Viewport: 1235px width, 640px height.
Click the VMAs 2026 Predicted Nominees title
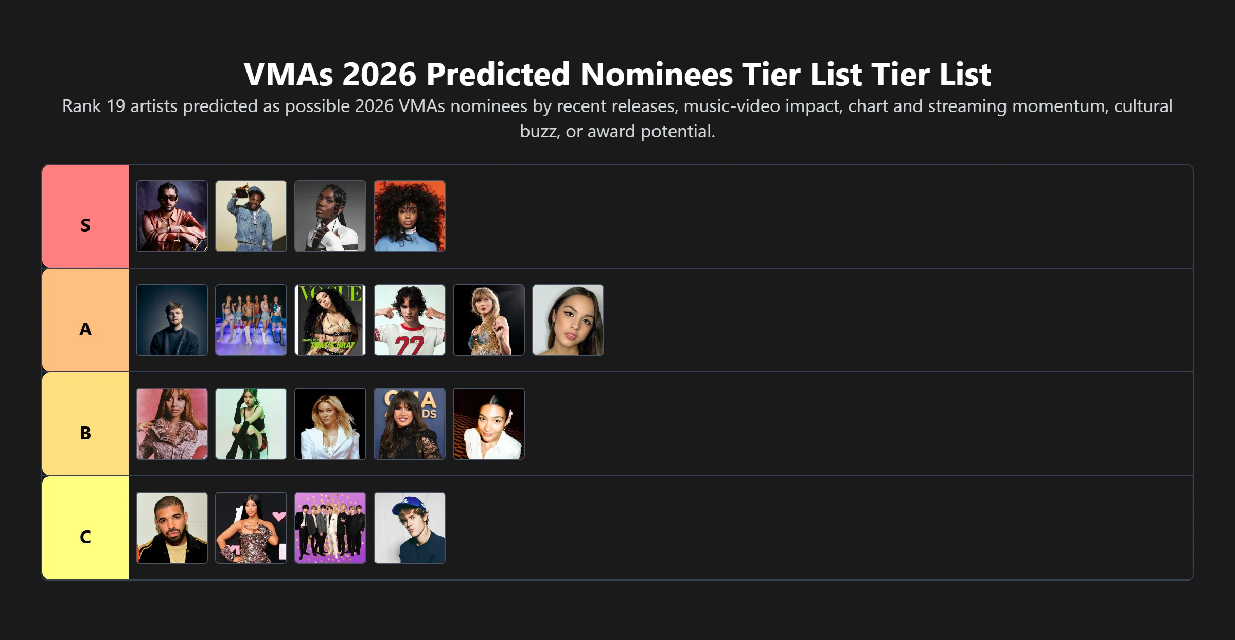pos(617,74)
